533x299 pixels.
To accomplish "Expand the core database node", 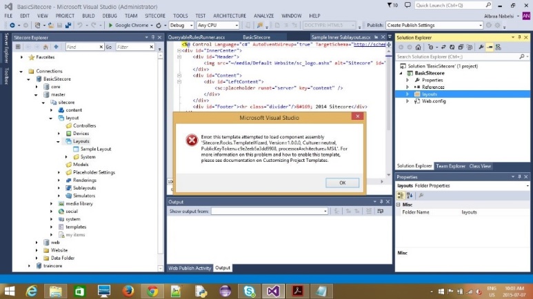I will coord(37,87).
